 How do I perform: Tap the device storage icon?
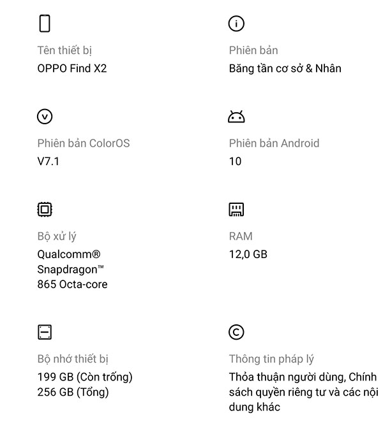45,332
